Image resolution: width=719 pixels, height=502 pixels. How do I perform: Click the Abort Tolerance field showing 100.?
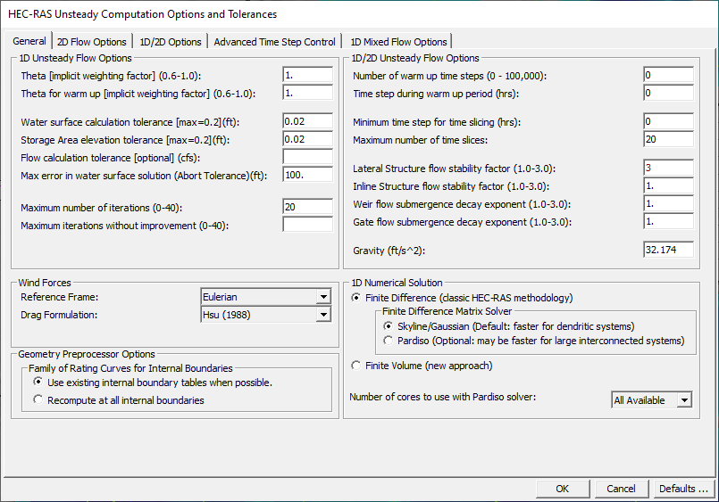coord(307,175)
